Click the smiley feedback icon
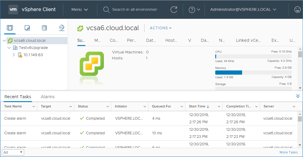This screenshot has height=157, width=303. (x=297, y=10)
